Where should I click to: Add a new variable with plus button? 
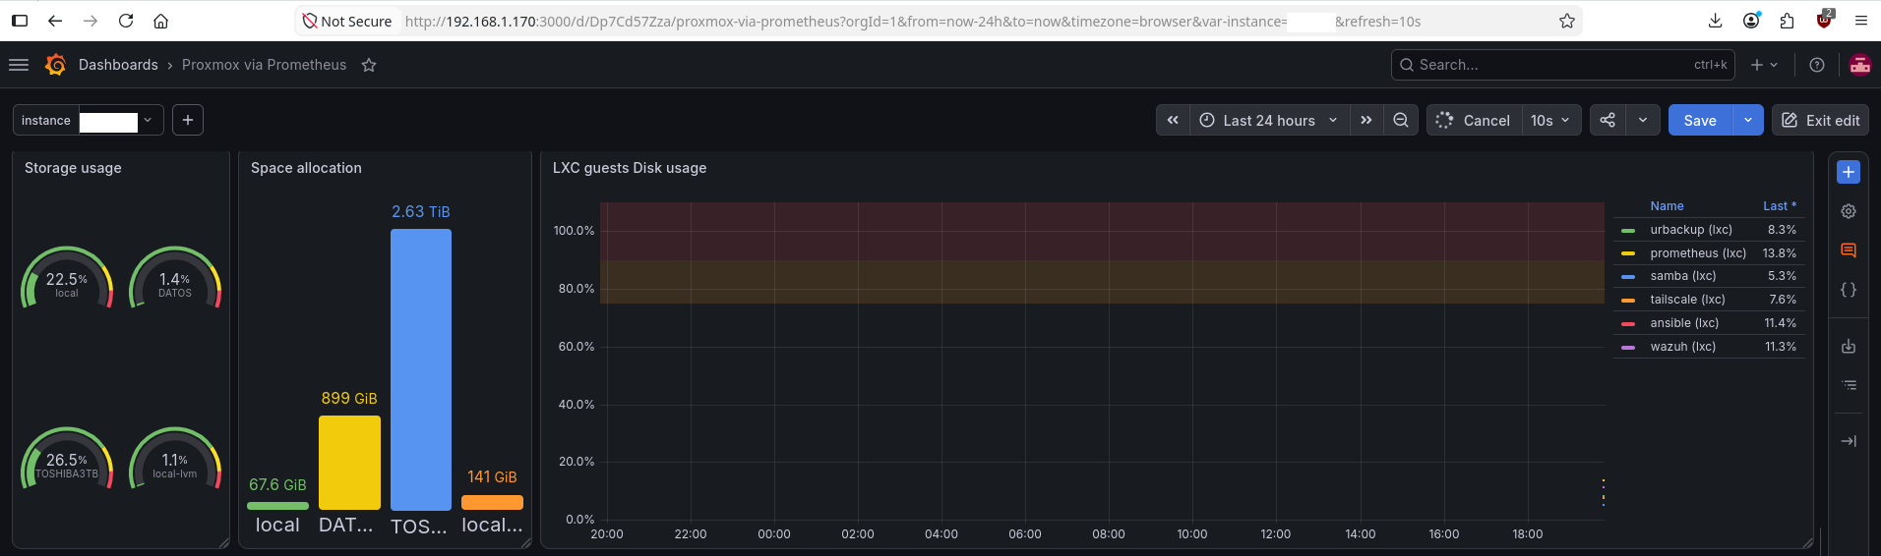(x=188, y=120)
